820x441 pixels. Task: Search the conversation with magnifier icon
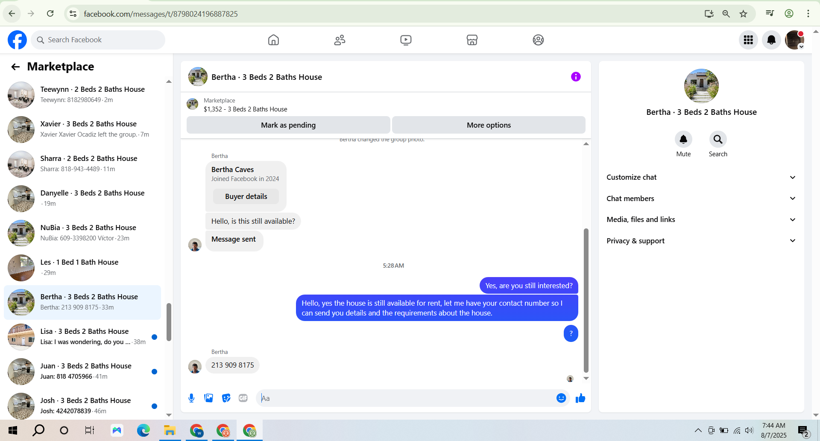pyautogui.click(x=718, y=139)
